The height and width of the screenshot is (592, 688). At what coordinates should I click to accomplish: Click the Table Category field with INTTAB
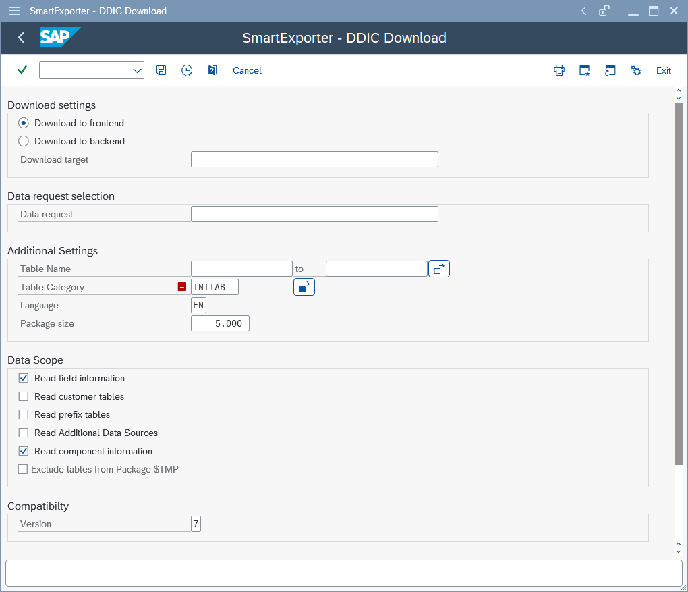pos(215,287)
